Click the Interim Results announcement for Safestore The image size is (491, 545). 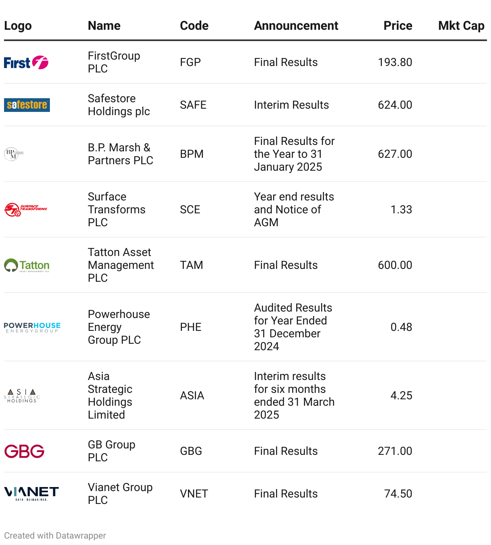[x=291, y=105]
